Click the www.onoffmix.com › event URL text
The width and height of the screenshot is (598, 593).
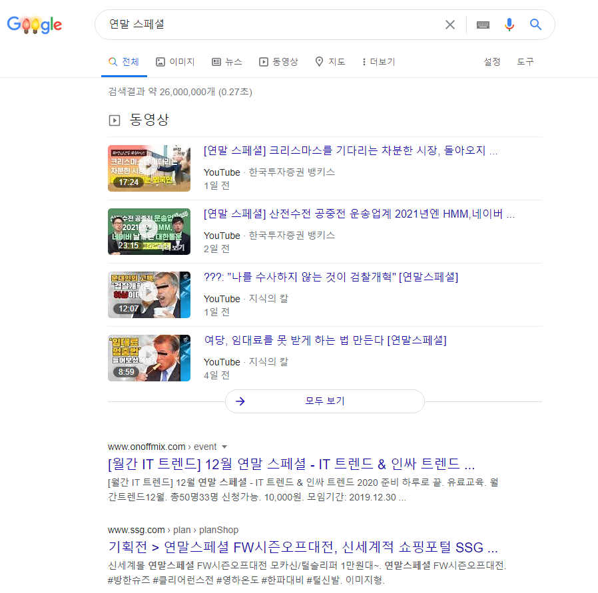(x=162, y=447)
